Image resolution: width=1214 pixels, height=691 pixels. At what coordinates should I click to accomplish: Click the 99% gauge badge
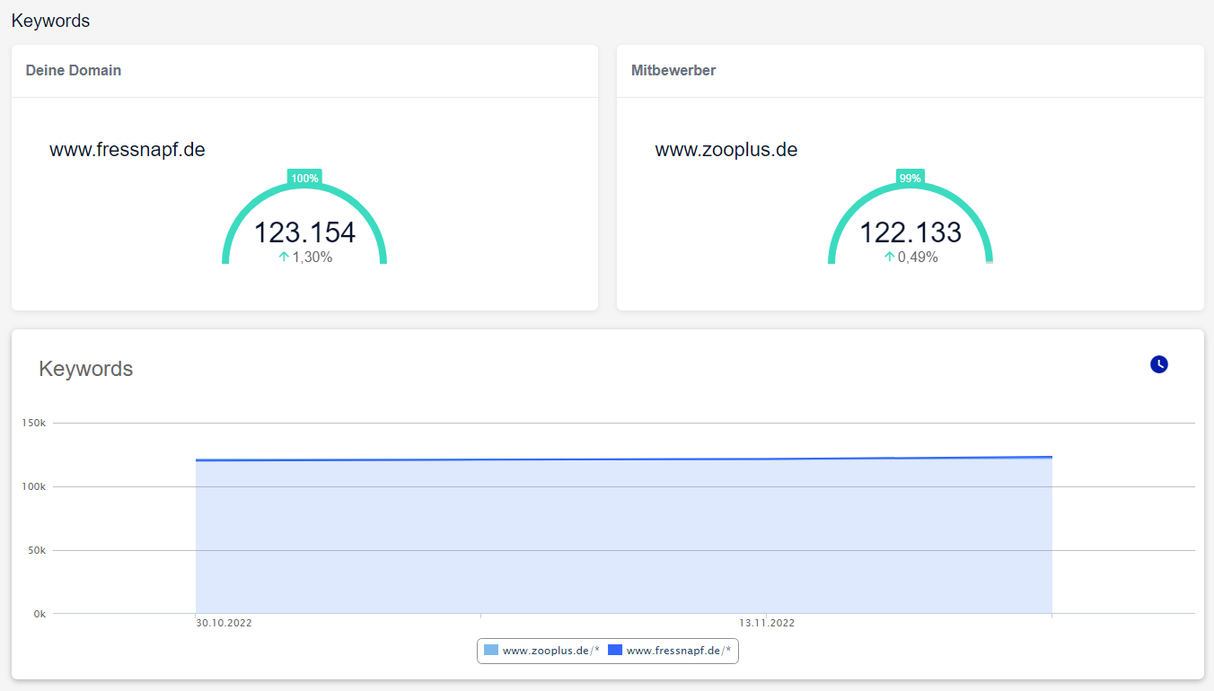pos(910,178)
